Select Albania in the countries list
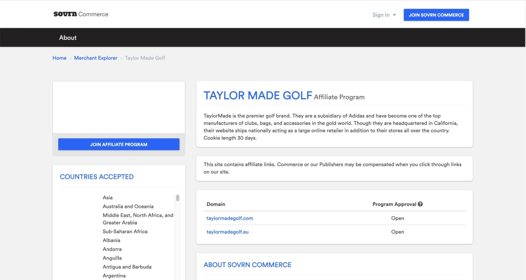The image size is (526, 280). coord(111,240)
